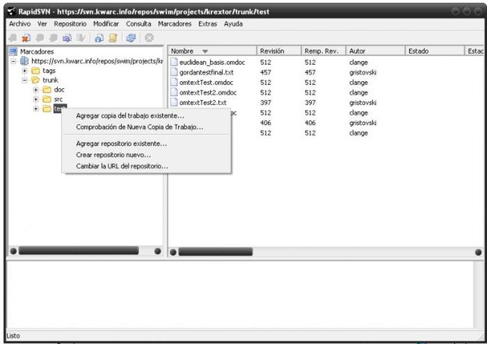Click the file icon for euclidean_basis.omdoc
Viewport: 487px width, 344px height.
tap(174, 62)
